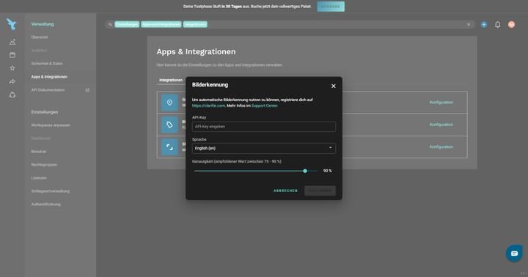This screenshot has height=277, width=528.
Task: Click the 90 % accuracy value
Action: coord(327,171)
